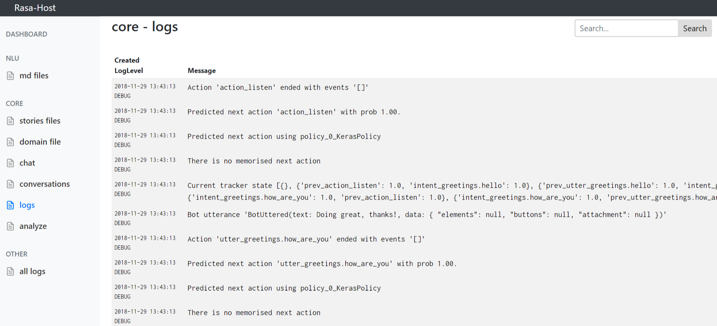
Task: Select the 'Bot utterance' log message
Action: pyautogui.click(x=427, y=215)
